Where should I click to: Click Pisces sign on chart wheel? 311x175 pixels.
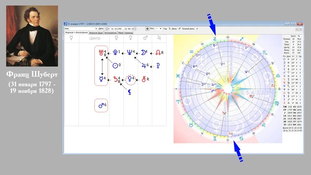(178, 76)
